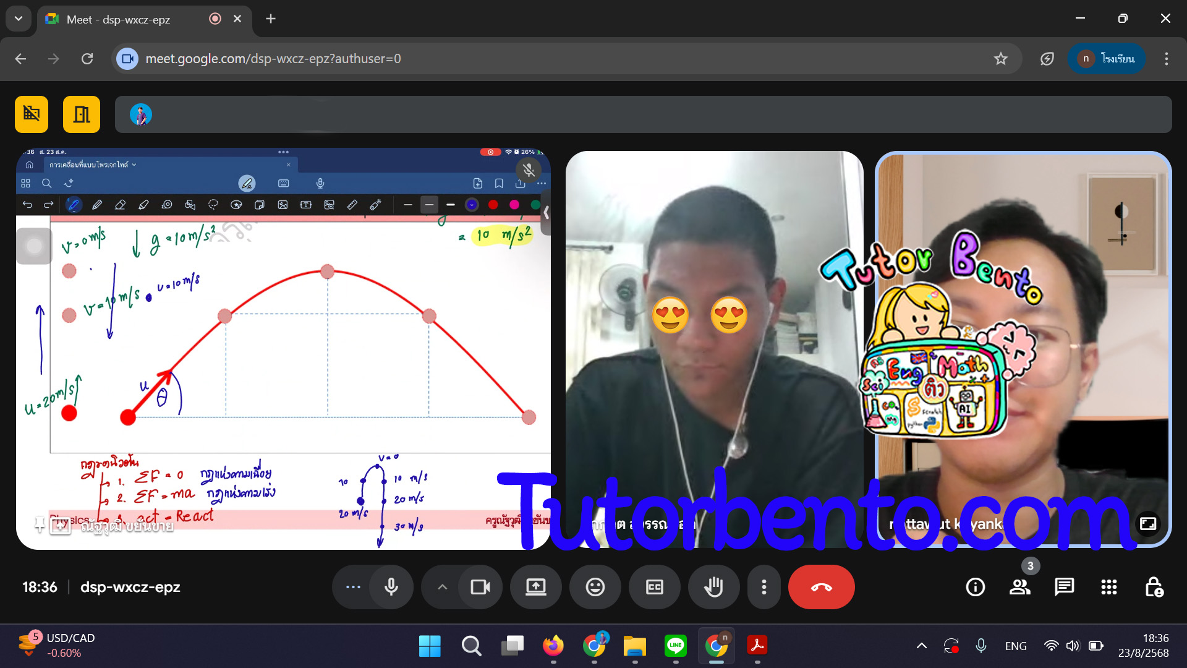The image size is (1187, 668).
Task: Go back in the browser
Action: 20,59
